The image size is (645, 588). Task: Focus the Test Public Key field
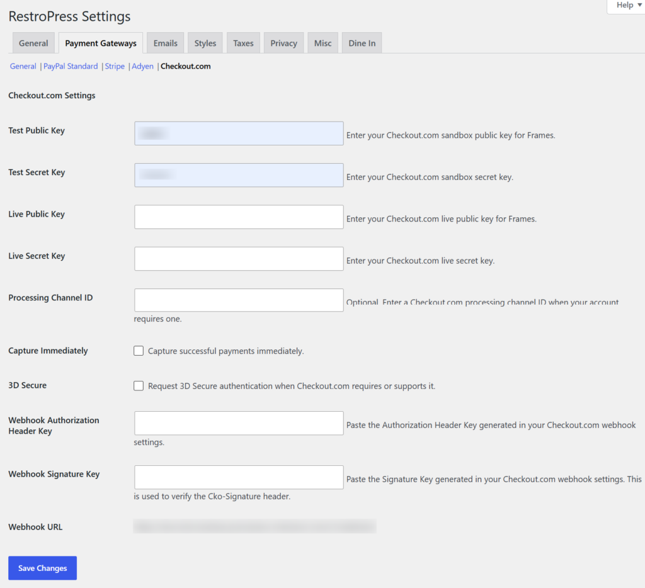tap(239, 133)
